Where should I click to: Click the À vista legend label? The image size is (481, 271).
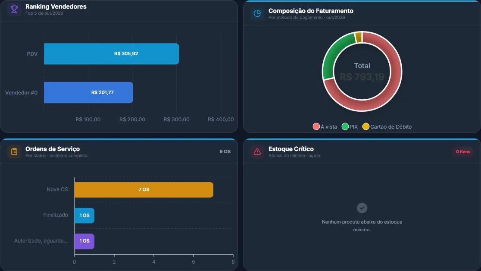pos(329,126)
